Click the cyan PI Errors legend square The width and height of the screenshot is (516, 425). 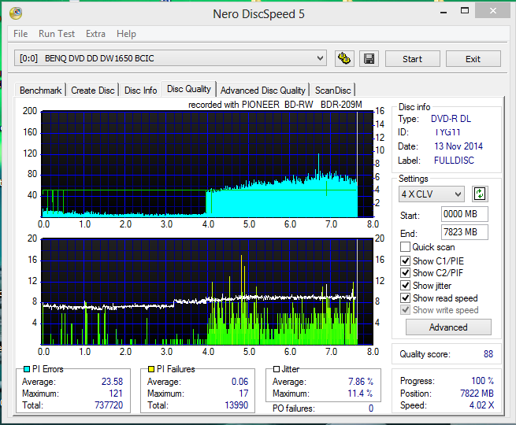tap(27, 369)
